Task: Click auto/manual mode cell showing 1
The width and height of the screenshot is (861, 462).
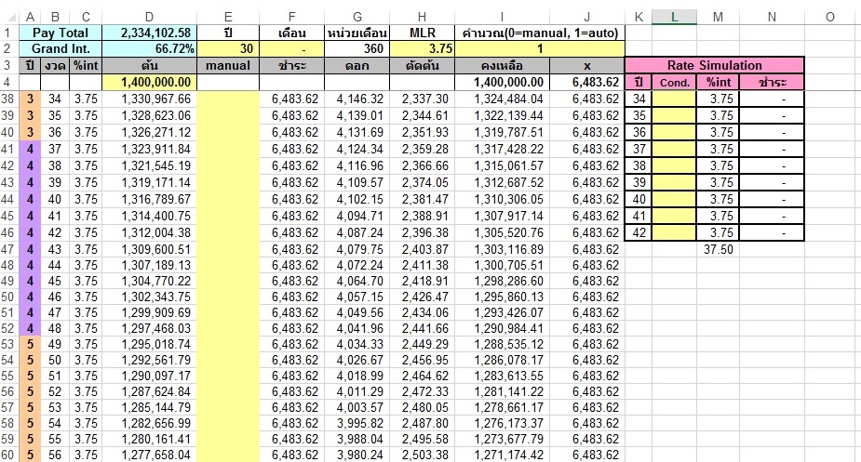Action: [540, 49]
